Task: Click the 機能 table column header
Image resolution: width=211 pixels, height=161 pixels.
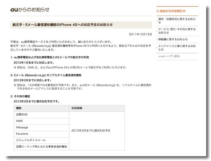Action: click(x=42, y=108)
